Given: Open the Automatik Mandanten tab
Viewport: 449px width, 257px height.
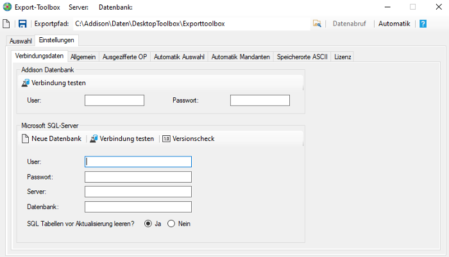Looking at the screenshot, I should tap(241, 57).
